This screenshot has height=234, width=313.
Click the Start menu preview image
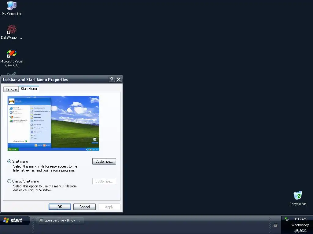[53, 123]
